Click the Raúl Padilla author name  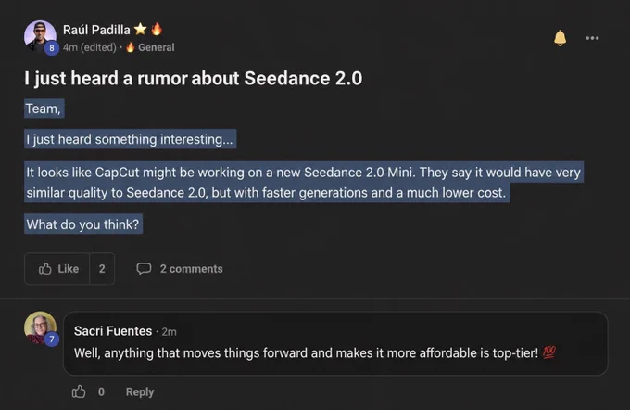(x=96, y=30)
